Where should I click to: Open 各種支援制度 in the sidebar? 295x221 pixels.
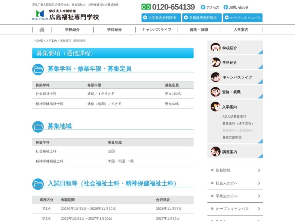tap(232, 137)
